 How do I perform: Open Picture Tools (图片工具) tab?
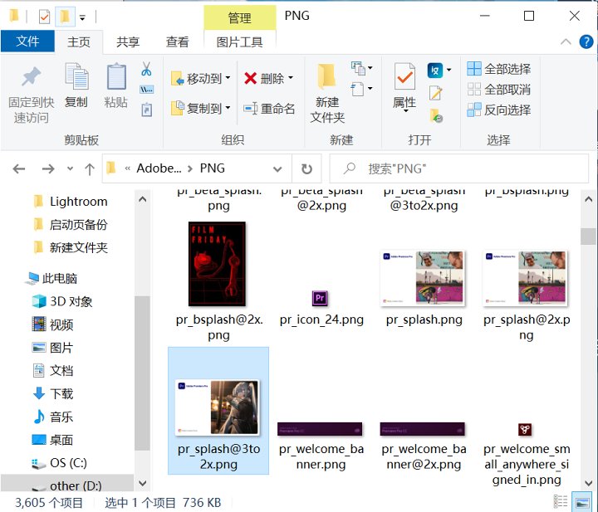click(239, 41)
